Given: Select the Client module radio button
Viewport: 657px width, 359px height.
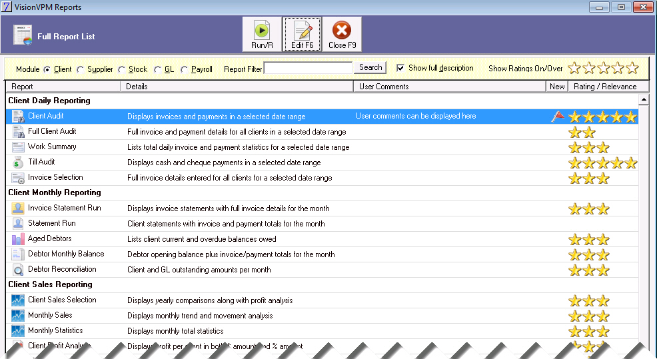Looking at the screenshot, I should [47, 69].
